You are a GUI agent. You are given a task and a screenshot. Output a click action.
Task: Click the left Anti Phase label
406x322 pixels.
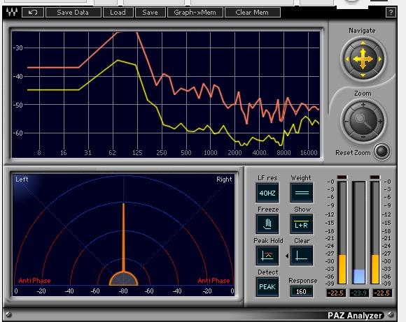(35, 281)
